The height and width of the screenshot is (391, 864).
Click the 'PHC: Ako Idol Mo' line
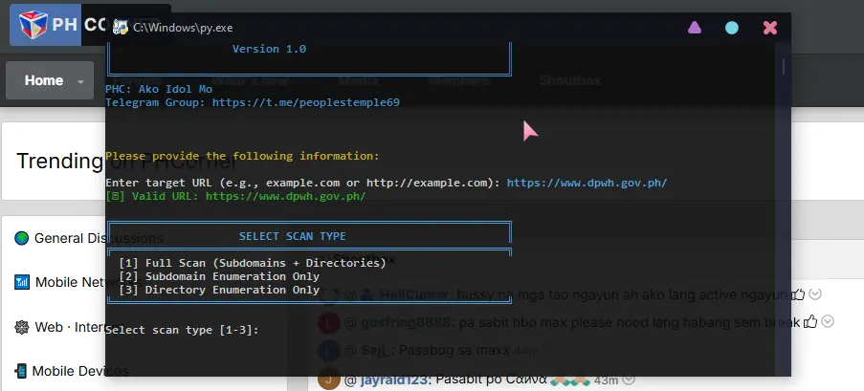tap(159, 89)
